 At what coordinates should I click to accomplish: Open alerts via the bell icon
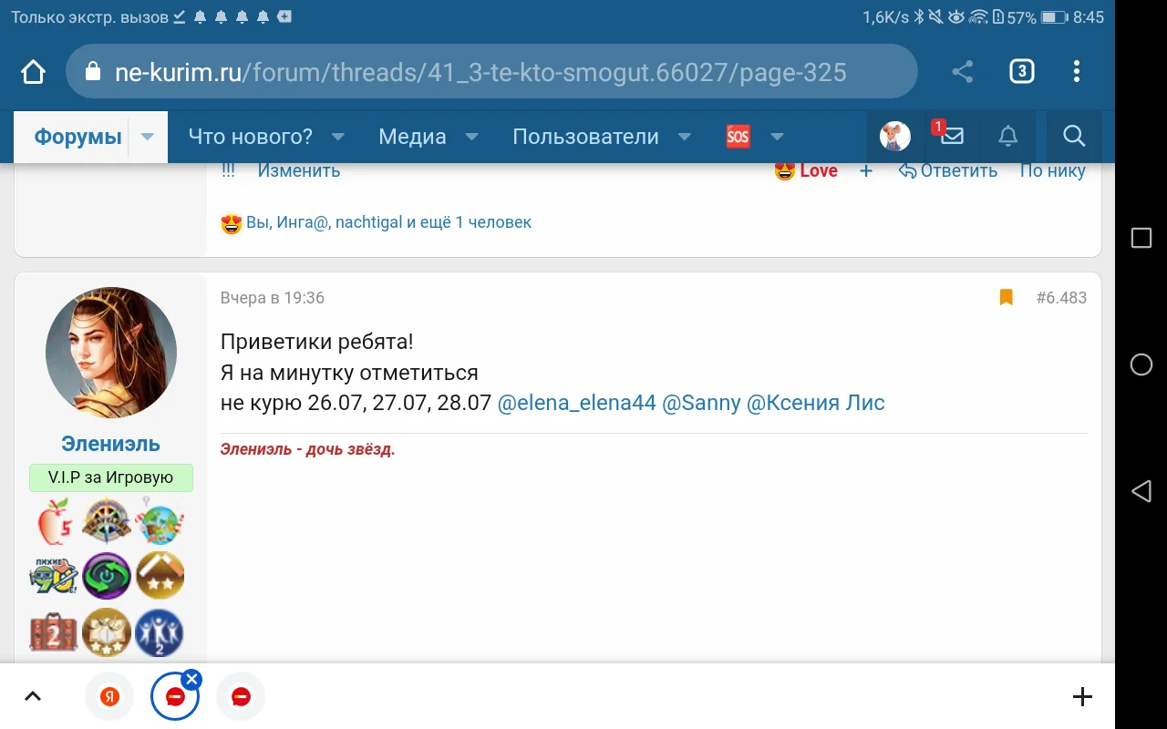coord(1007,136)
